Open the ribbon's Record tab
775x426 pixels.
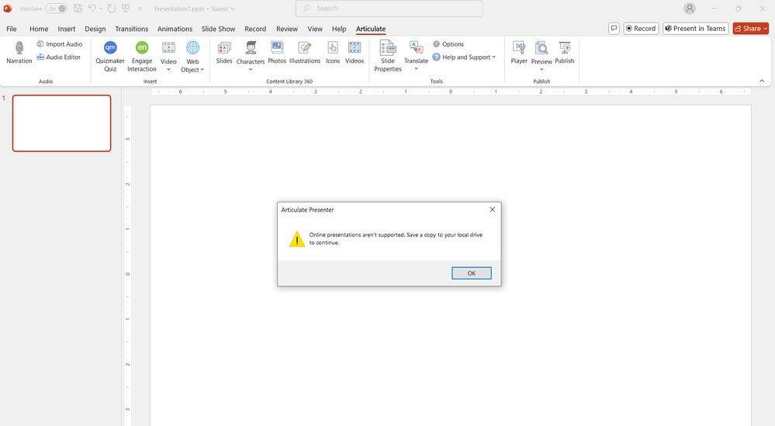tap(255, 29)
